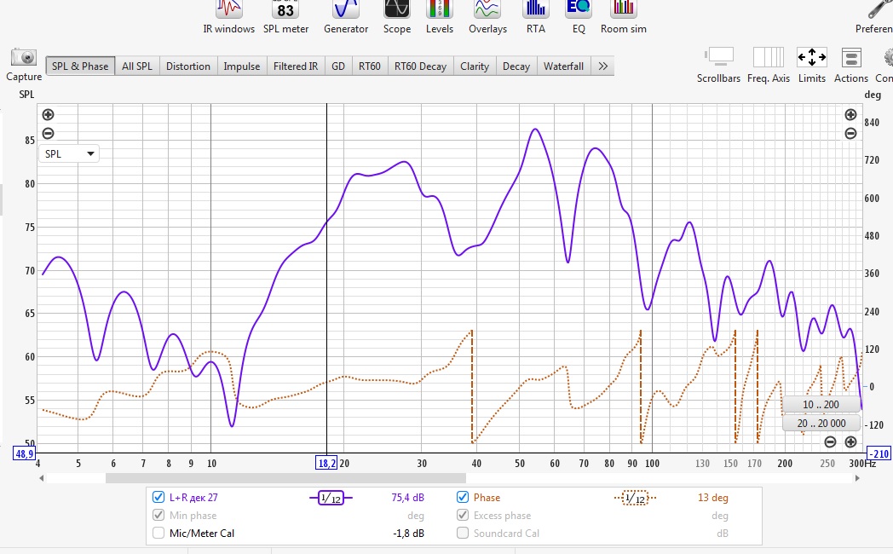This screenshot has width=893, height=554.
Task: Open graph Limits settings
Action: click(811, 66)
